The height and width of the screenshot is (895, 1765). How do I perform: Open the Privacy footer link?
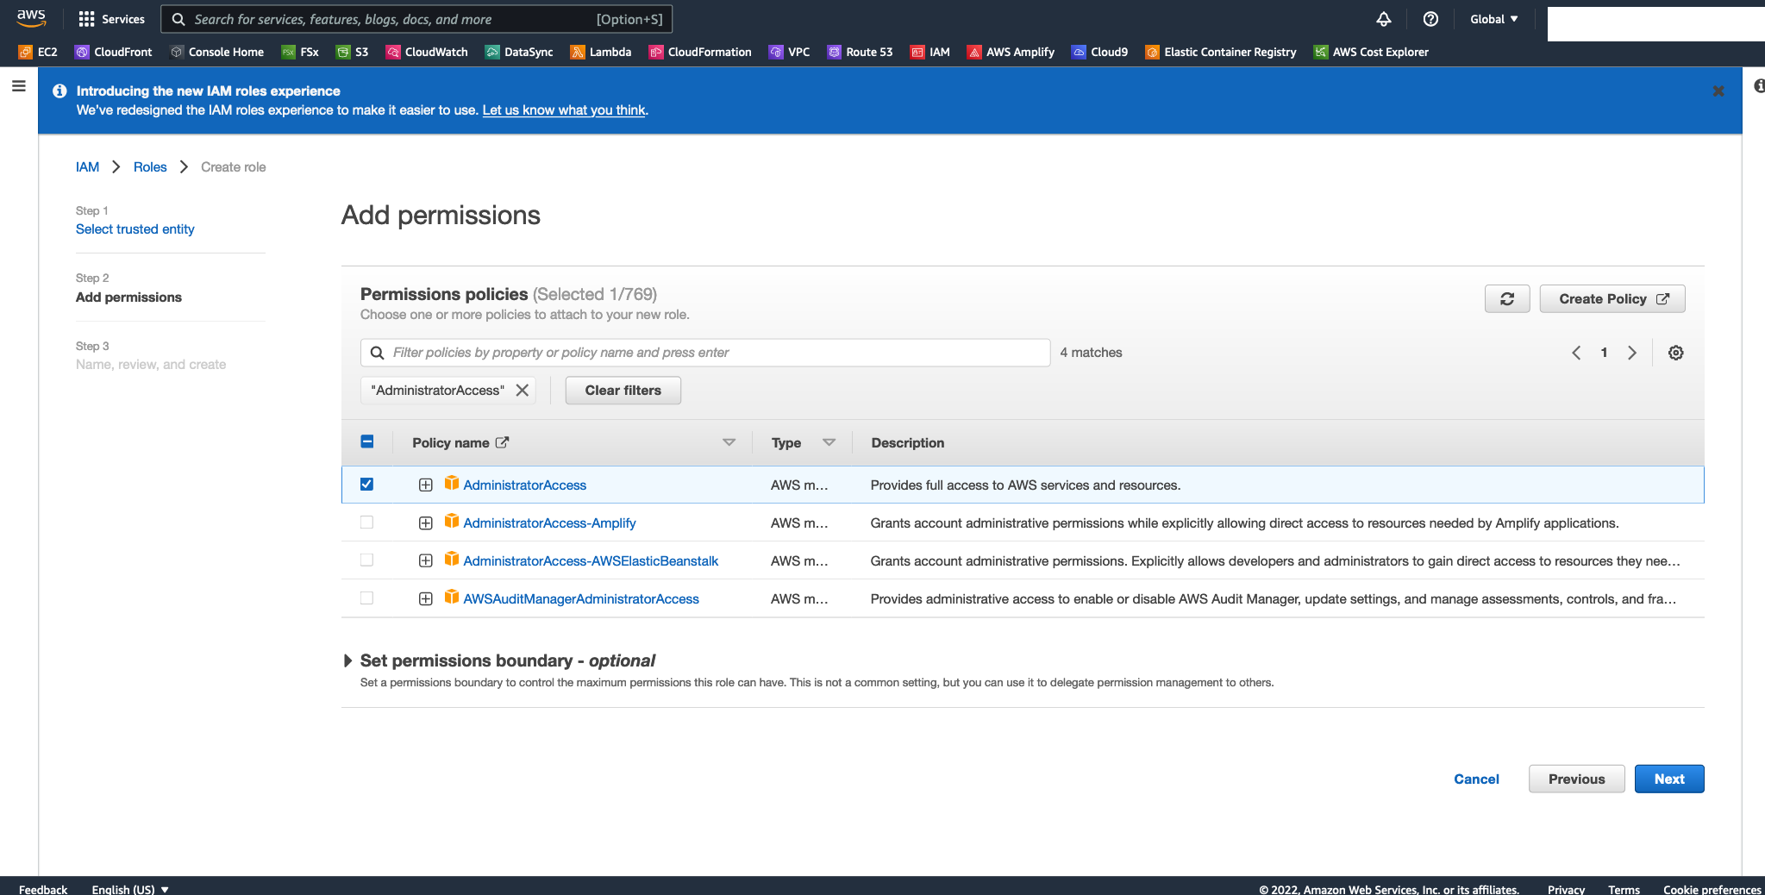1566,889
